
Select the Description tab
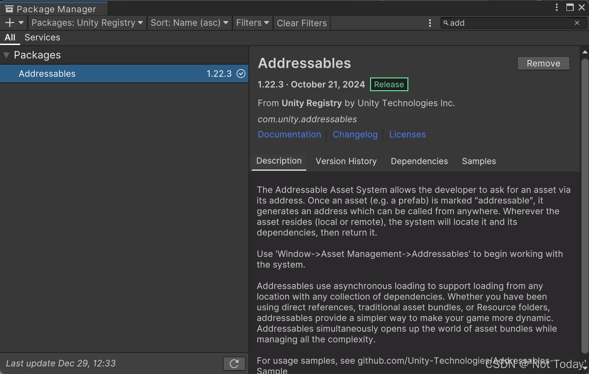click(279, 161)
